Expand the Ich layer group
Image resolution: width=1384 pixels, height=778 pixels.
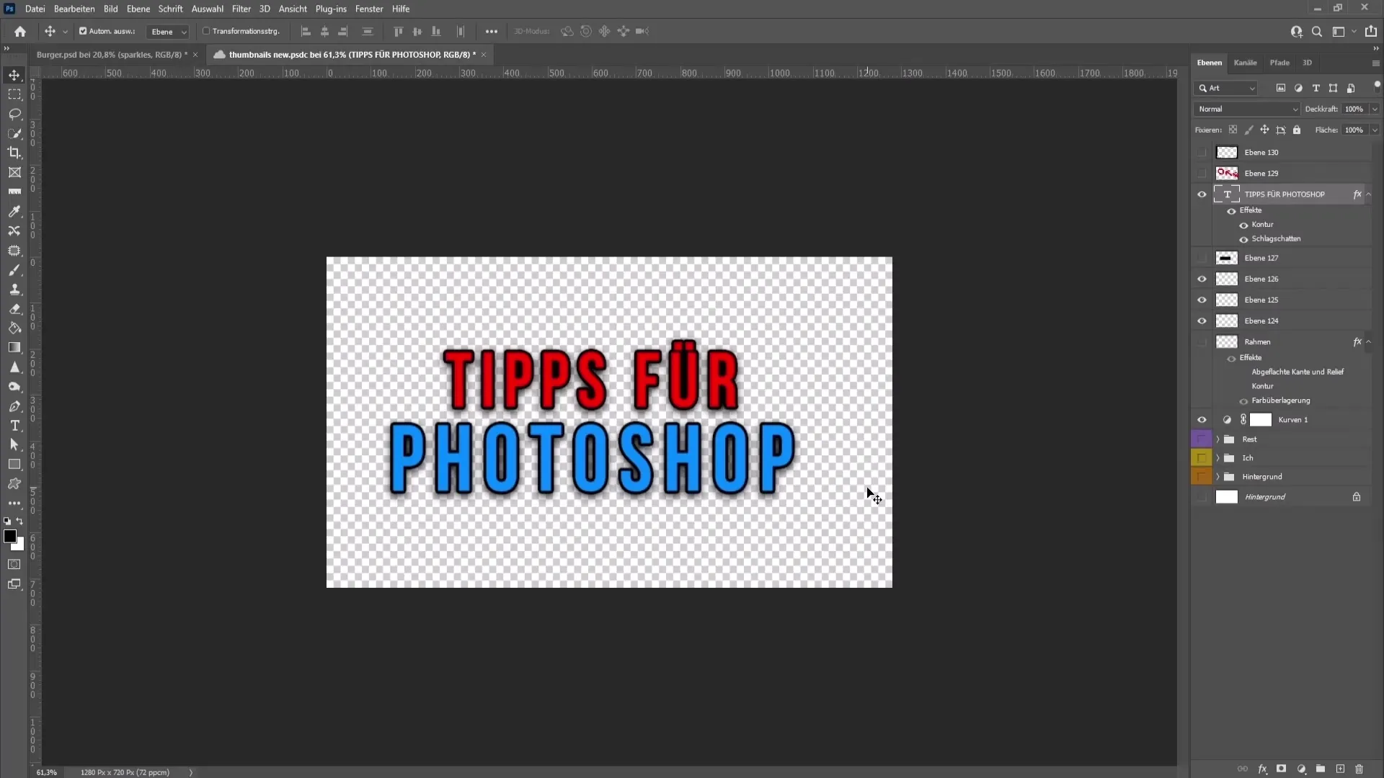point(1217,458)
